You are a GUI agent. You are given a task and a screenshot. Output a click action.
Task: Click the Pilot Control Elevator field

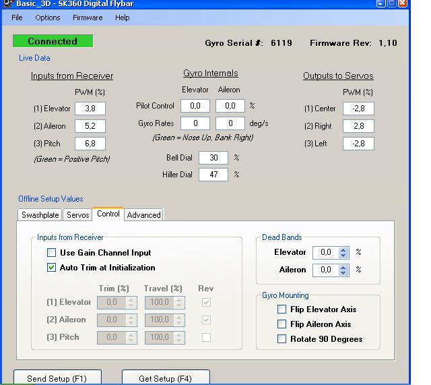[x=195, y=106]
